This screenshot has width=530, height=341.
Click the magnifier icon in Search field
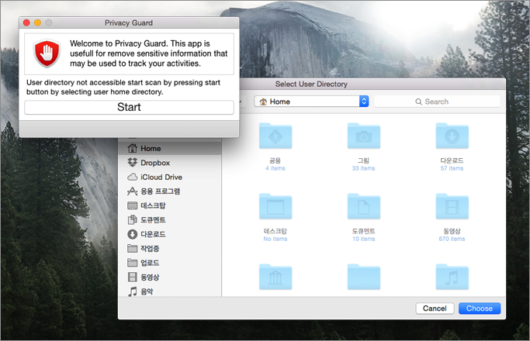pos(418,102)
